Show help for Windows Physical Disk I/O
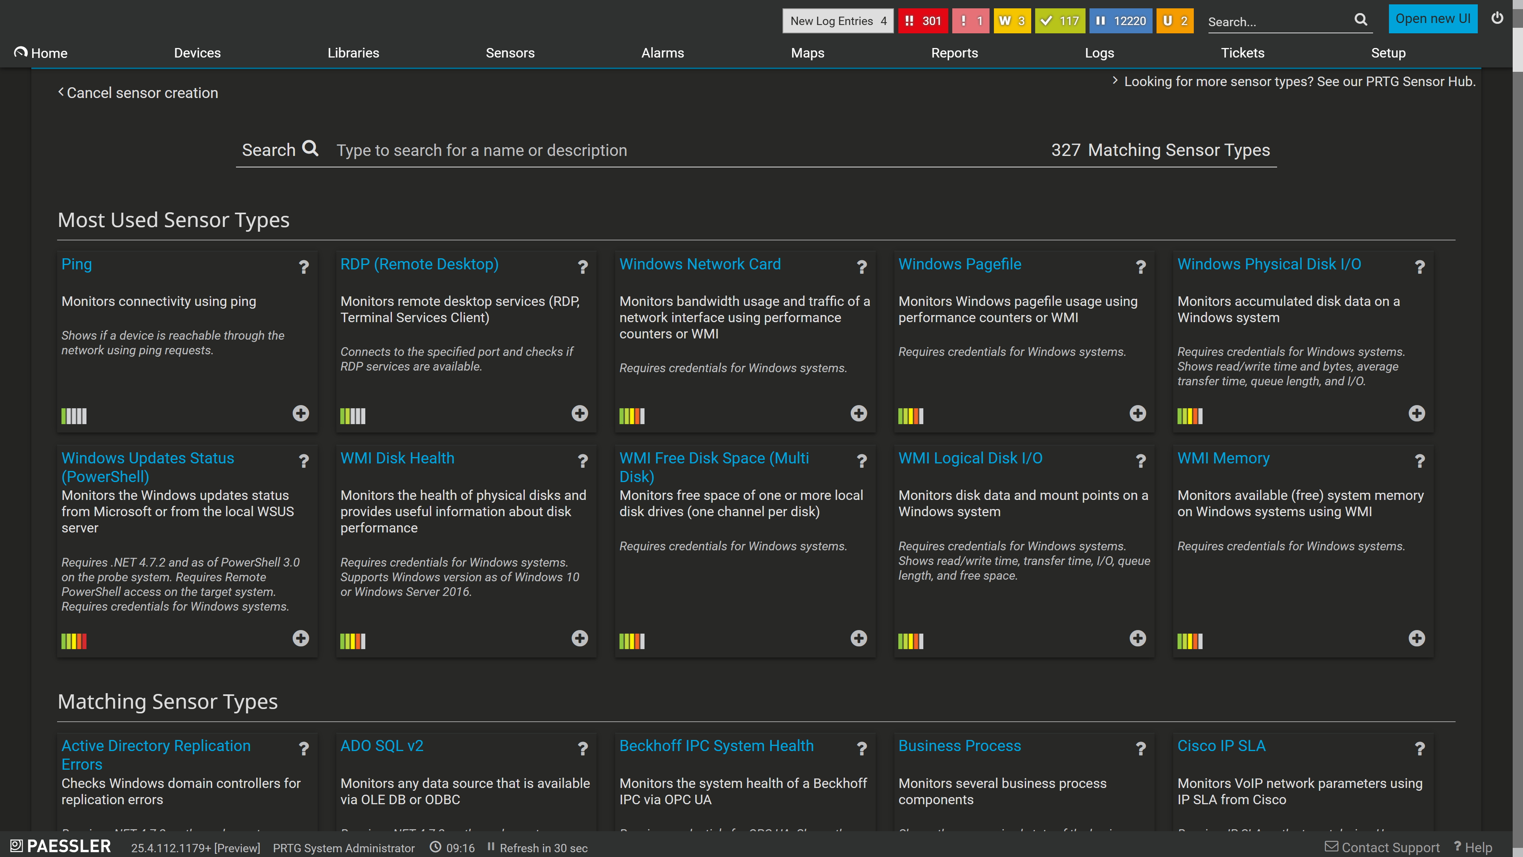The height and width of the screenshot is (857, 1523). click(x=1420, y=267)
